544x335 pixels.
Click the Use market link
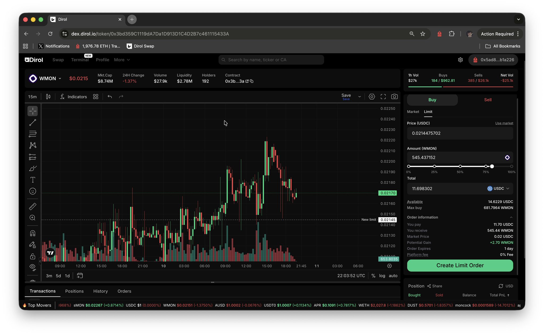(504, 123)
